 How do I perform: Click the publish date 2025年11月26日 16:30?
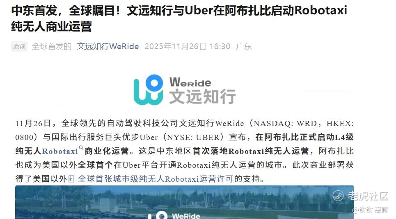pos(188,46)
